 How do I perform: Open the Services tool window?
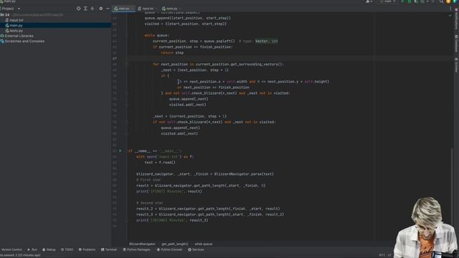(196, 250)
